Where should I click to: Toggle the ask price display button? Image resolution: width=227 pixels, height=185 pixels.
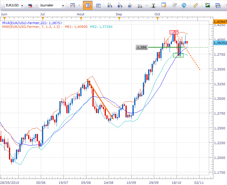pyautogui.click(x=98, y=5)
